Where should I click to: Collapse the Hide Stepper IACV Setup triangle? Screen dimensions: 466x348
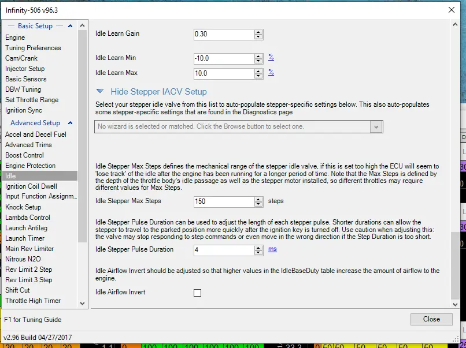coord(100,91)
